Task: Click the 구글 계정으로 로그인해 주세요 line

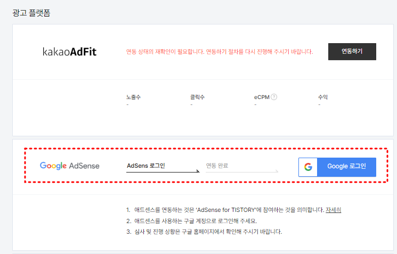Action: click(x=192, y=221)
